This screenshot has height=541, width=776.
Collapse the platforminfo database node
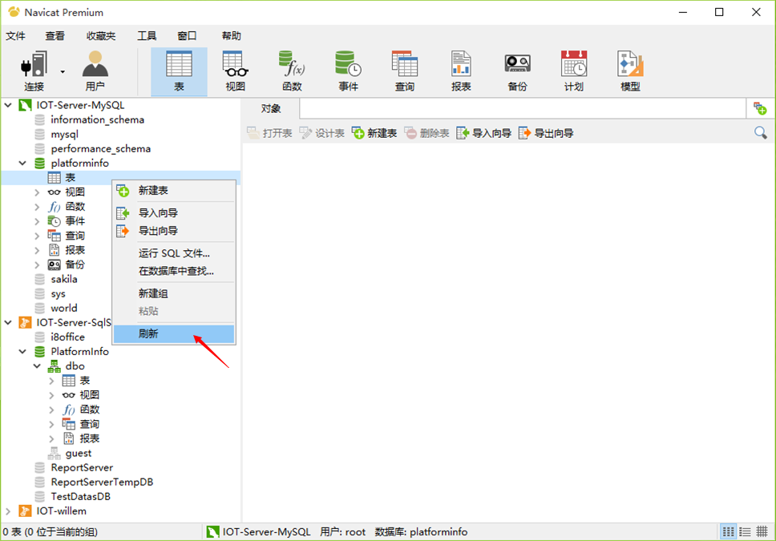pos(22,163)
